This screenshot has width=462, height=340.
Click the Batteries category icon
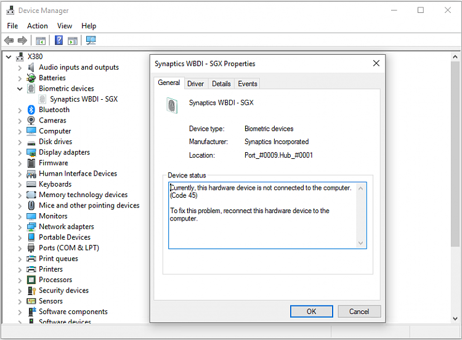point(31,78)
